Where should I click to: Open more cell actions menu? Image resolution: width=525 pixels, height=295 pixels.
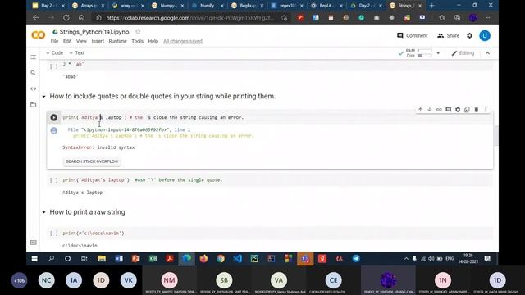(x=486, y=110)
